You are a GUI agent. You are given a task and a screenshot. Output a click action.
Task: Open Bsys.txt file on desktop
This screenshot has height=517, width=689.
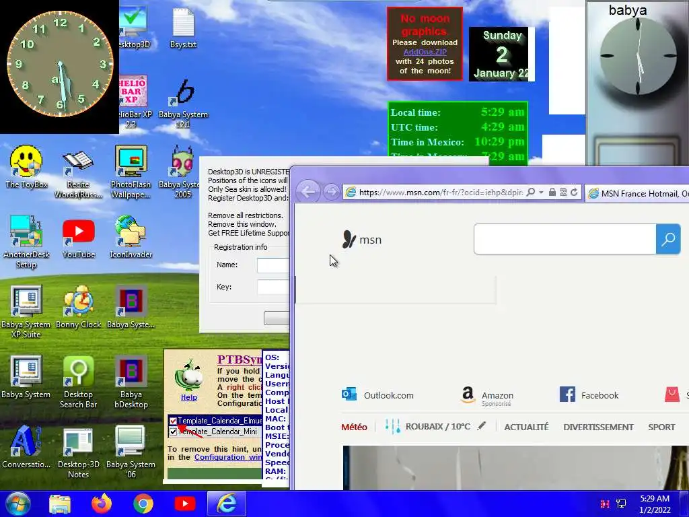tap(183, 27)
